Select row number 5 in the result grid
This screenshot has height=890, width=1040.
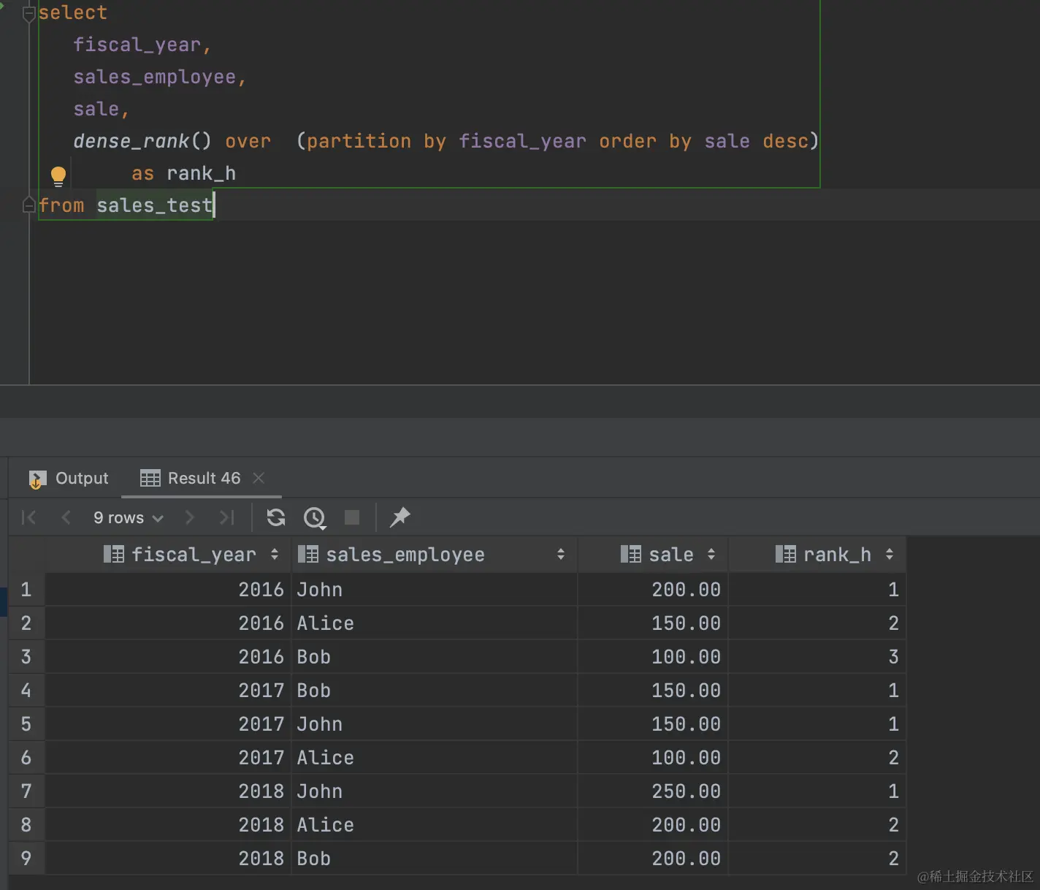click(x=26, y=724)
